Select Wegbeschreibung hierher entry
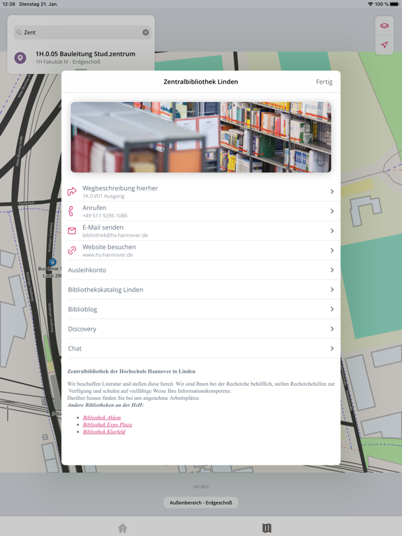402x536 pixels. (201, 191)
